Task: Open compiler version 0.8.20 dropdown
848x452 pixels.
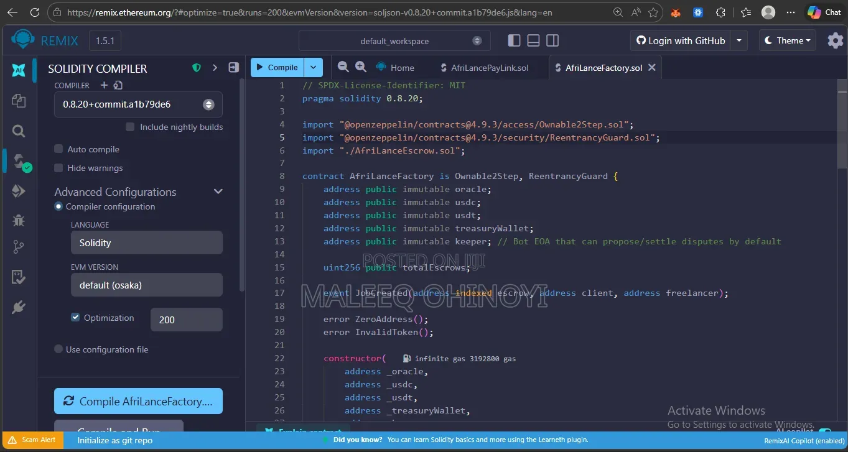Action: pyautogui.click(x=138, y=104)
